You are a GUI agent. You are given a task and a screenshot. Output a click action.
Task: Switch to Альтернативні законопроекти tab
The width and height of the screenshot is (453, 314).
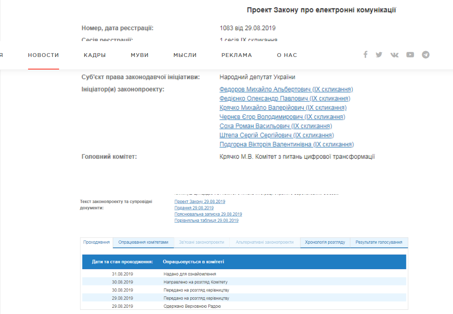(265, 242)
